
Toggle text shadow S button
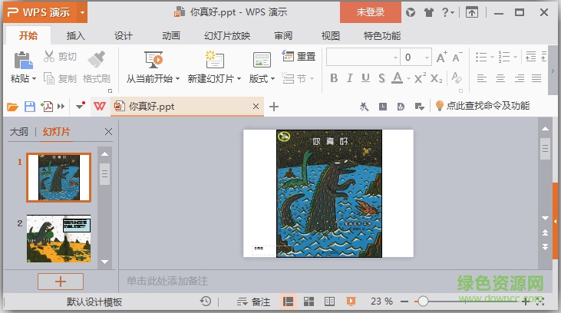381,78
